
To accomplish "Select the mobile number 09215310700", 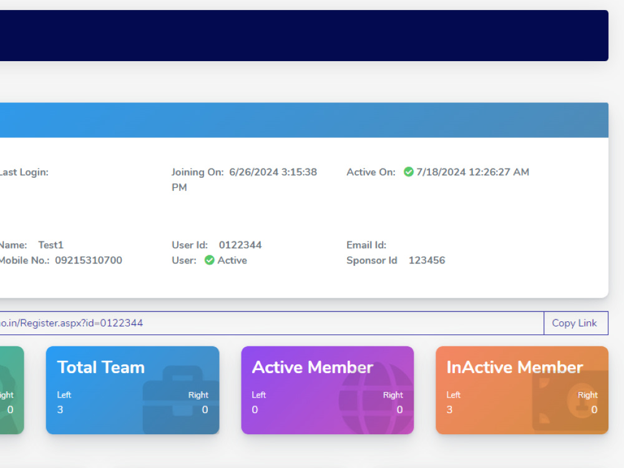I will pyautogui.click(x=89, y=260).
